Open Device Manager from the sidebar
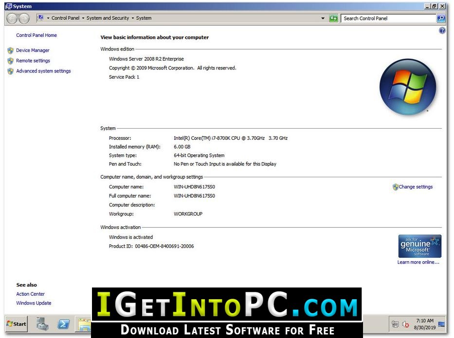This screenshot has width=454, height=338. pyautogui.click(x=33, y=51)
